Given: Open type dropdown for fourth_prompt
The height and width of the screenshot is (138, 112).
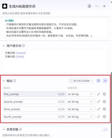Looking at the screenshot, I should (x=81, y=117).
